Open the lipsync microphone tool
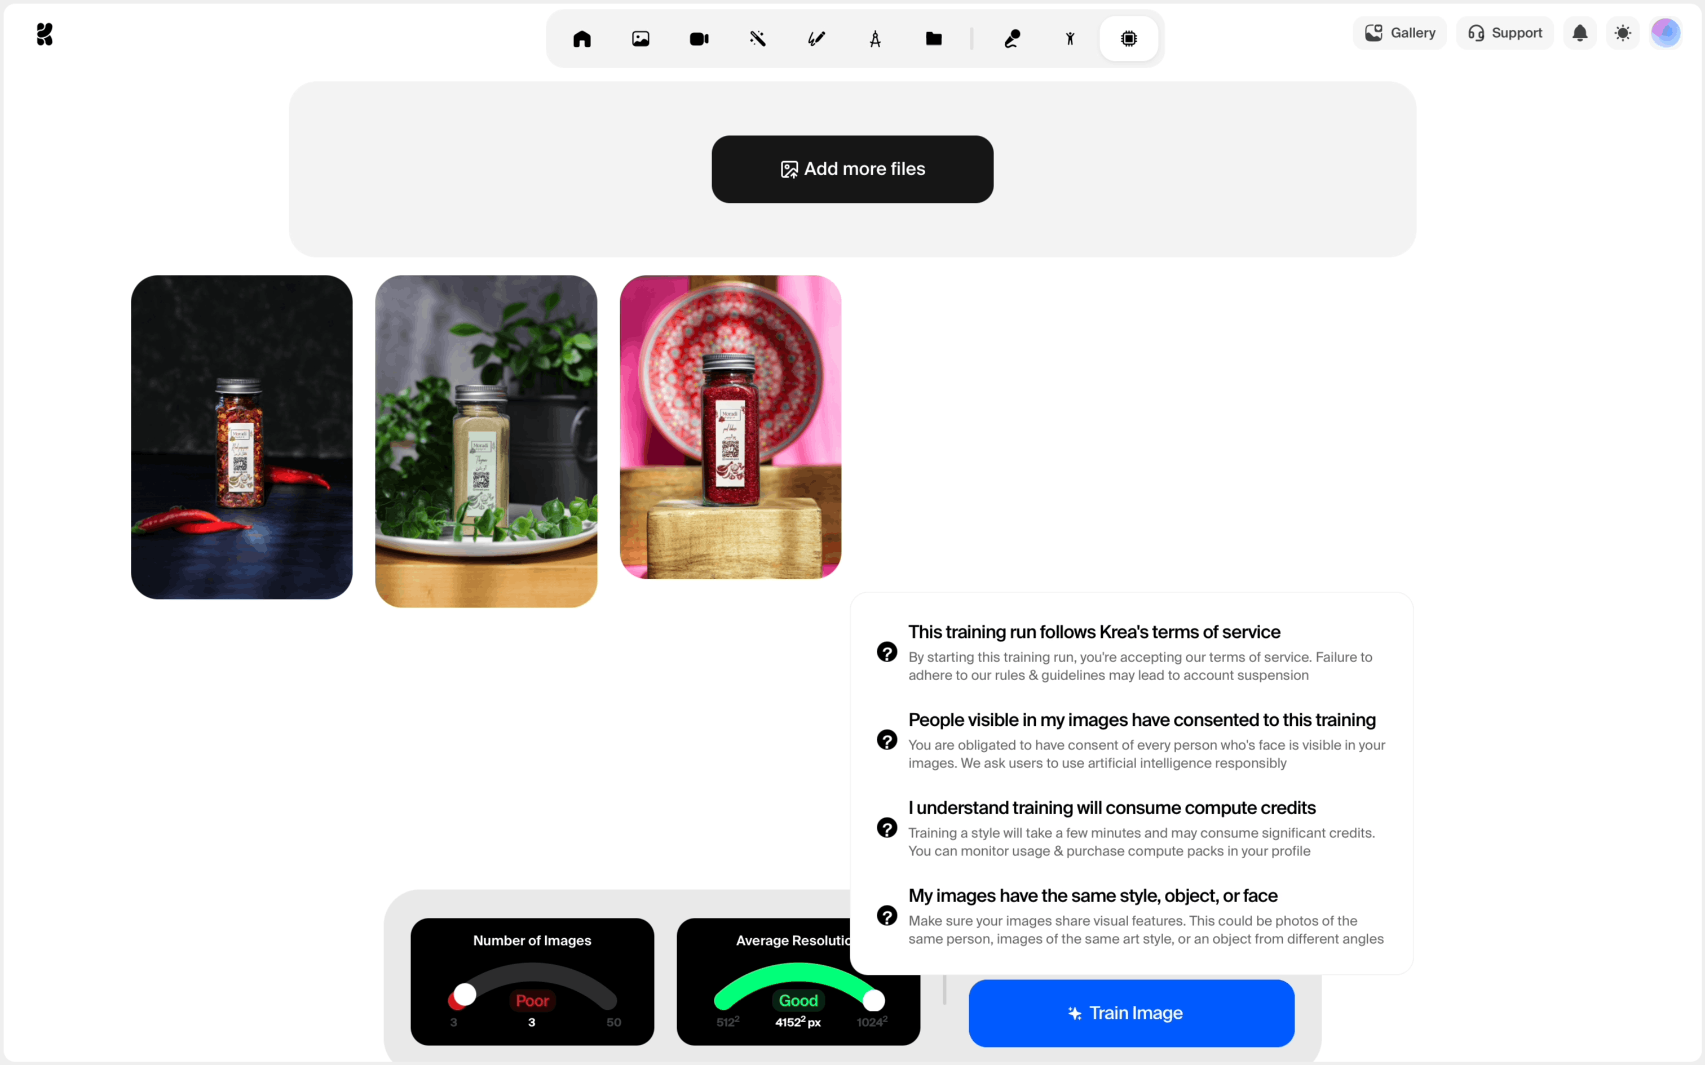 click(1011, 39)
